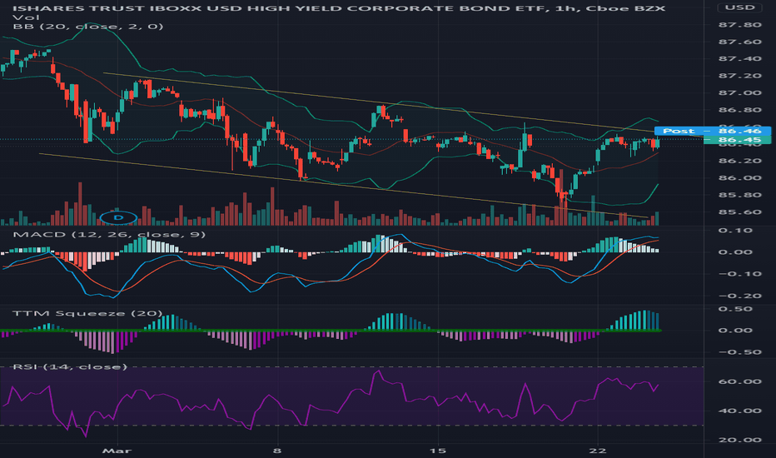The height and width of the screenshot is (458, 776).
Task: Select the TTM Squeeze (20) legend
Action: pyautogui.click(x=87, y=313)
